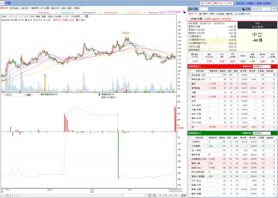Viewport: 278px width, 198px height.
Task: Toggle select-all checkbox in buyers table header
Action: (189, 71)
